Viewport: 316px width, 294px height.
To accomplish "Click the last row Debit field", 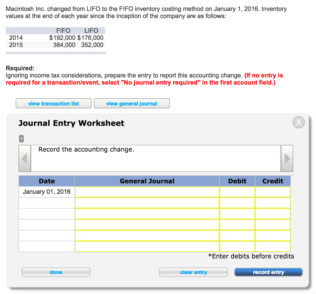I will [237, 246].
